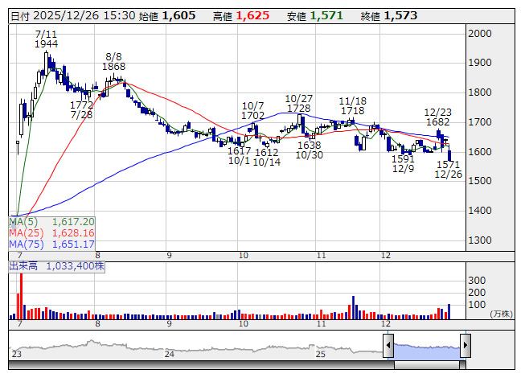Click the 12/23 1682 high label

point(438,117)
